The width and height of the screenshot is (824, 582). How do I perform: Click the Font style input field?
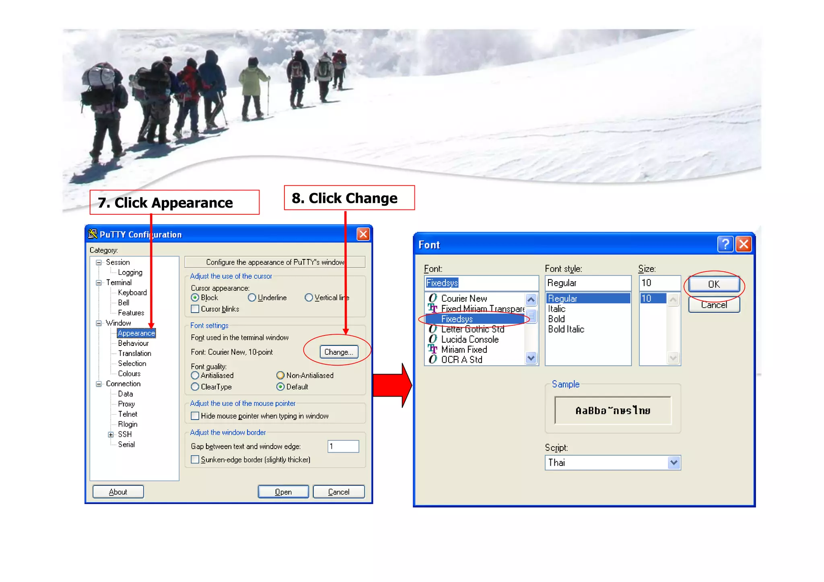point(588,283)
